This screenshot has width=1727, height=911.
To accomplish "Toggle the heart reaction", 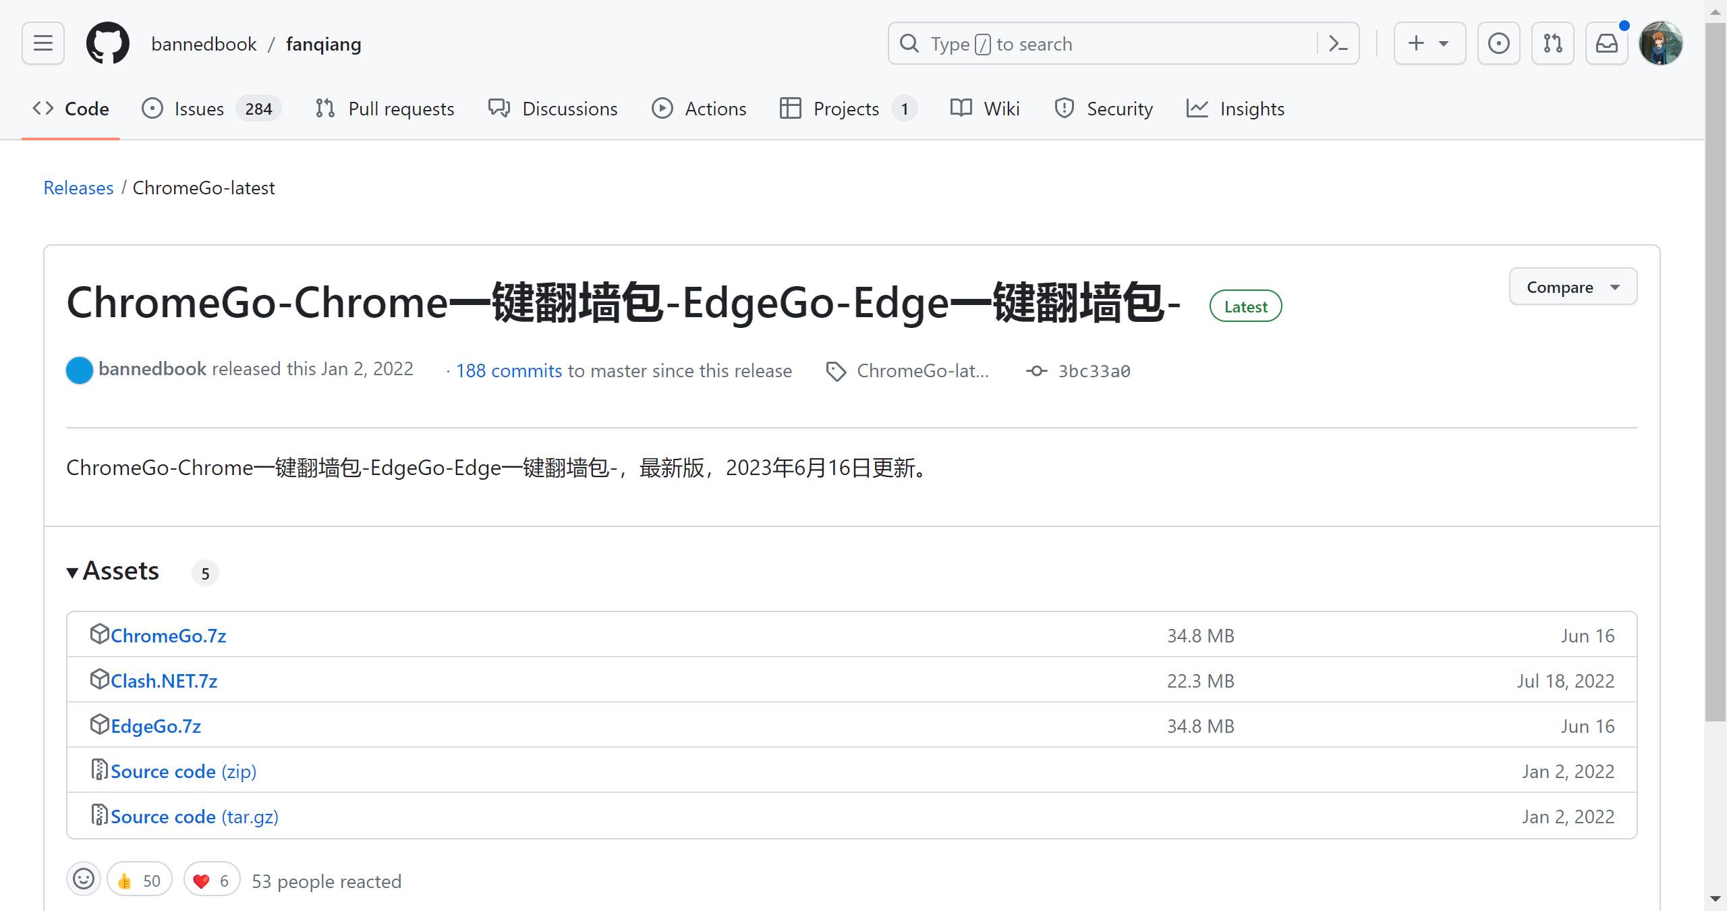I will click(212, 880).
